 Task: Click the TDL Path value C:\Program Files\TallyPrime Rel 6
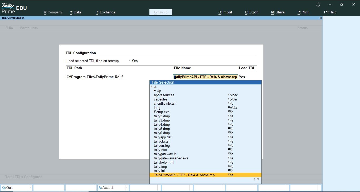[x=95, y=77]
